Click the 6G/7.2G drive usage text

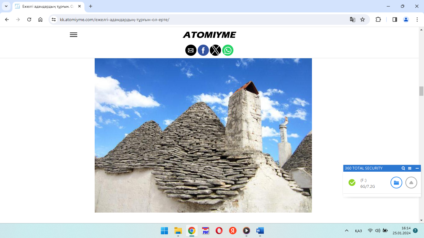coord(368,187)
